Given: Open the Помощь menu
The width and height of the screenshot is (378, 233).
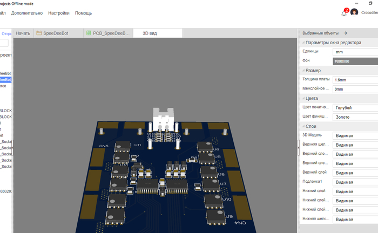Looking at the screenshot, I should pyautogui.click(x=83, y=13).
